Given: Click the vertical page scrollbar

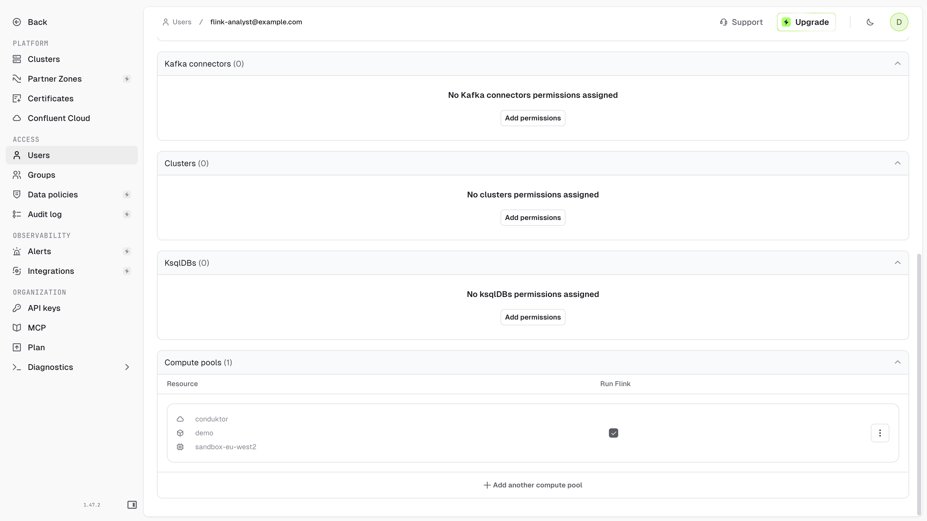Looking at the screenshot, I should [x=919, y=385].
